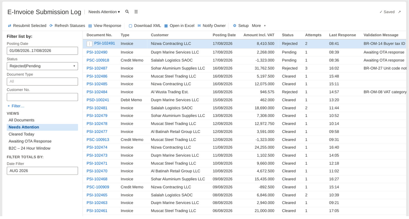Open document PSI-102484

coord(97,92)
